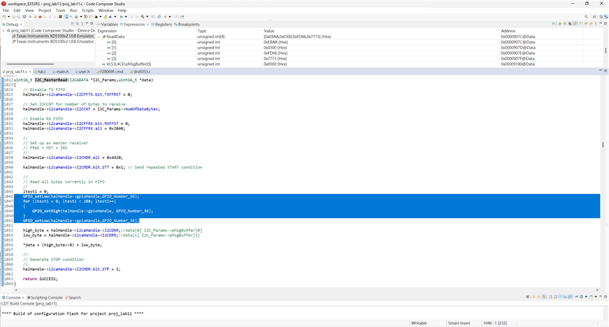Click the main toolbar search magnifier icon
Viewport: 609px width, 327px height.
(x=586, y=16)
